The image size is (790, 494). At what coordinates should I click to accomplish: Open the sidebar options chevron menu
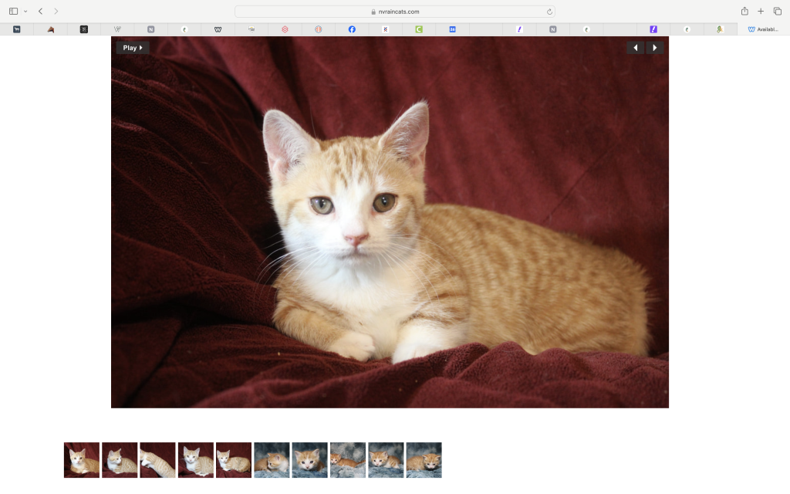(25, 11)
